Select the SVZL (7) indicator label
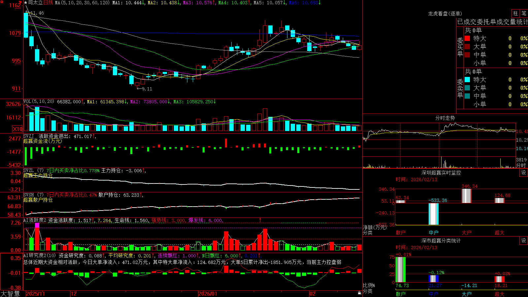Screen dimensions: 528x297 (x=34, y=171)
